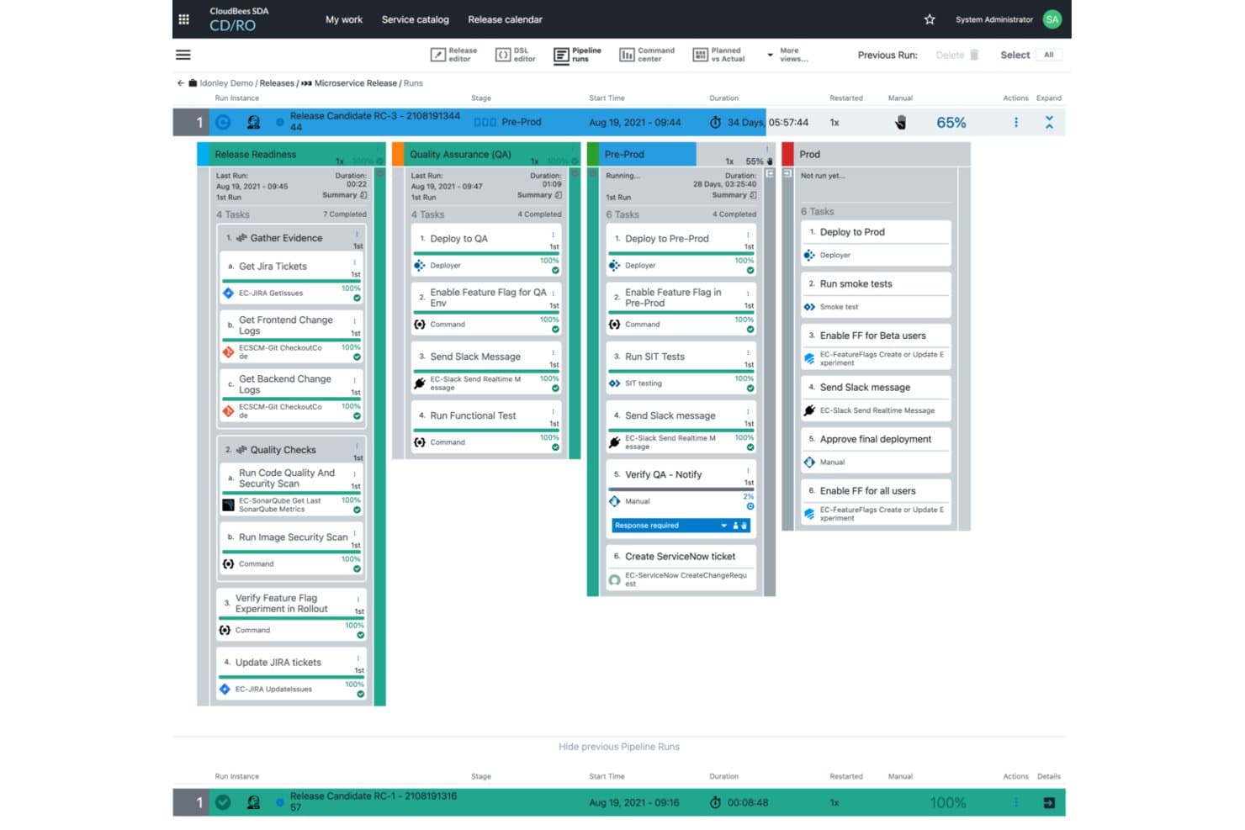The height and width of the screenshot is (830, 1245).
Task: Go to the Releases breadcrumb link
Action: pos(277,83)
